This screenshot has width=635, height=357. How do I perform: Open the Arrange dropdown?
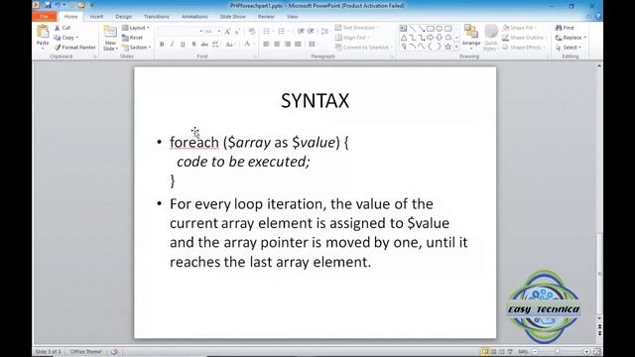point(471,37)
